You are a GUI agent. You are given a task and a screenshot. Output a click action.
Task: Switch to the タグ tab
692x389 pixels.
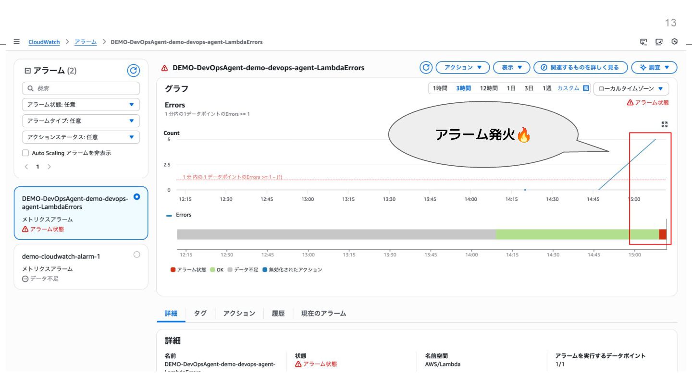point(200,313)
